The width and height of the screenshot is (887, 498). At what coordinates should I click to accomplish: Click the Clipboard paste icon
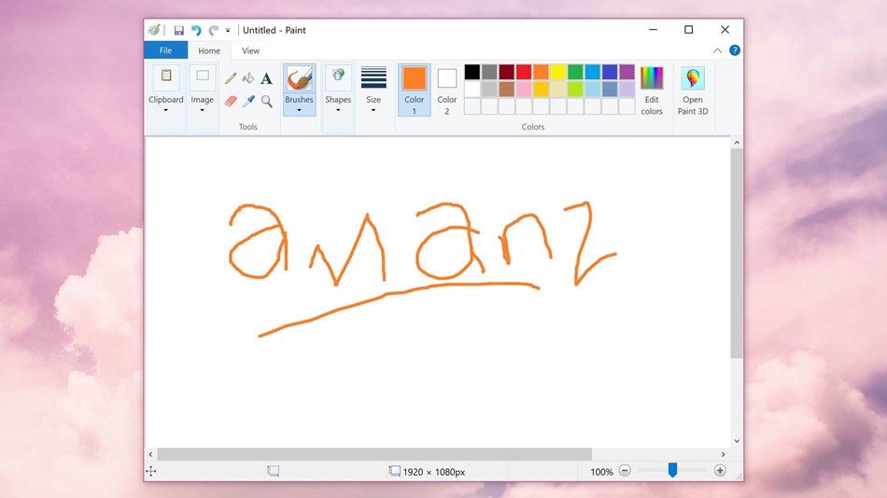click(x=166, y=77)
